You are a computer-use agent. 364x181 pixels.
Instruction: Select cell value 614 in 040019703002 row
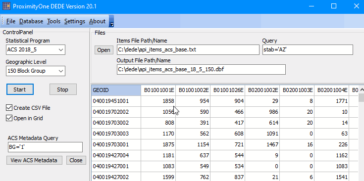[x=262, y=123]
